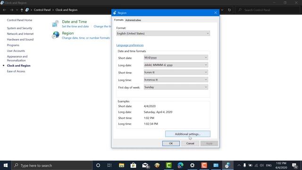Open Control Panel Home link
The width and height of the screenshot is (302, 170).
[x=19, y=20]
